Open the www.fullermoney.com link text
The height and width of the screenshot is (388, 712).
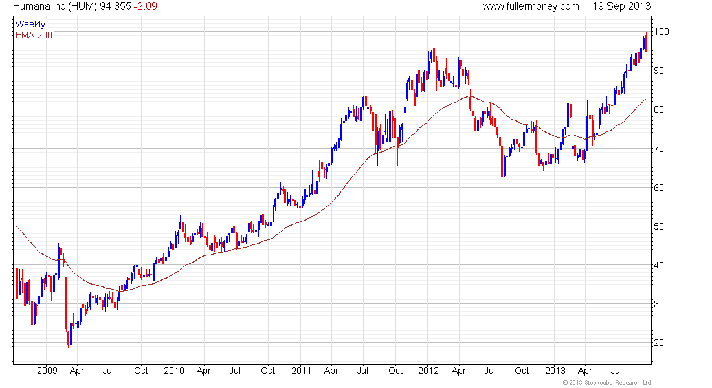click(x=531, y=6)
